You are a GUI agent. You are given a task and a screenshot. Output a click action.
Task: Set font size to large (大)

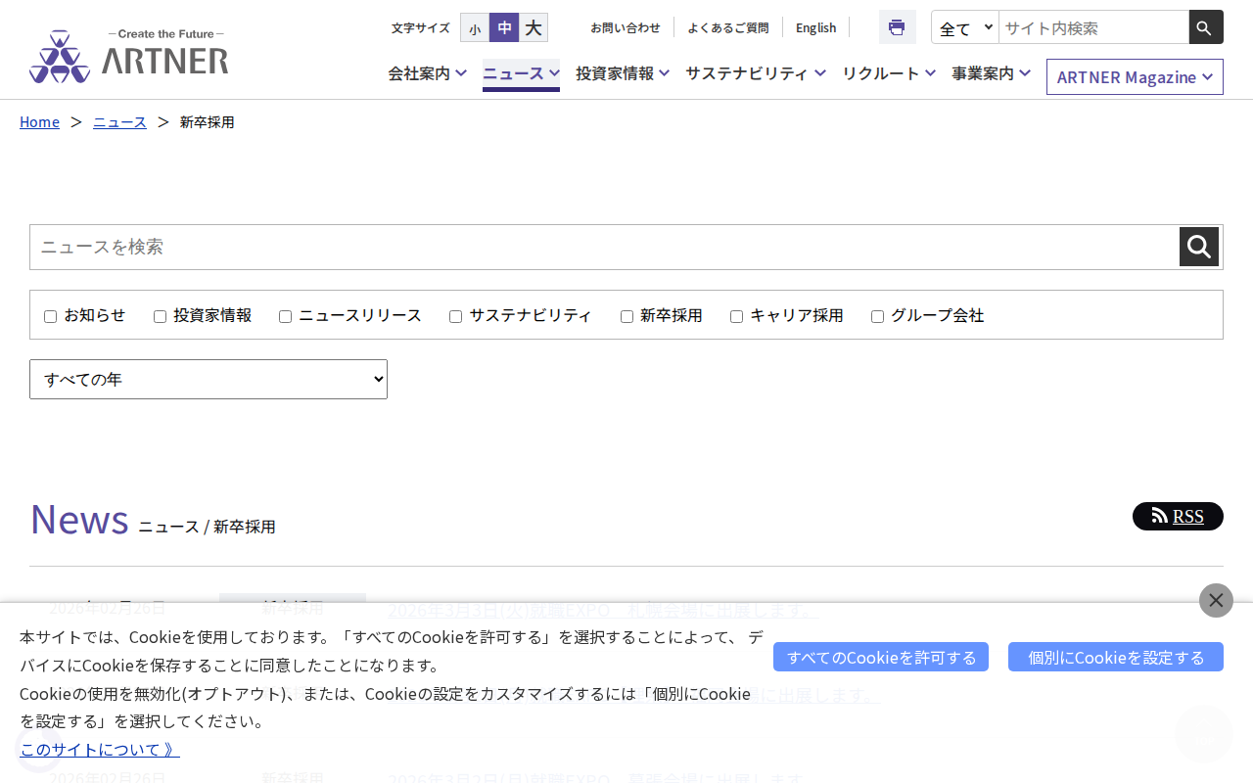(x=534, y=28)
